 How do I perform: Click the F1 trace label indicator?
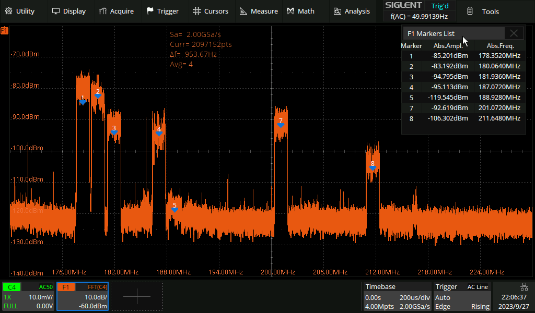pos(5,31)
